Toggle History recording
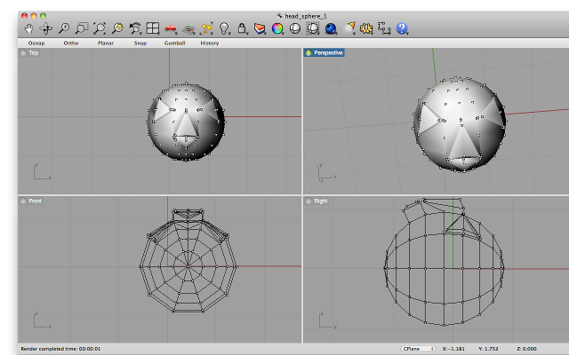The width and height of the screenshot is (569, 355). [210, 43]
